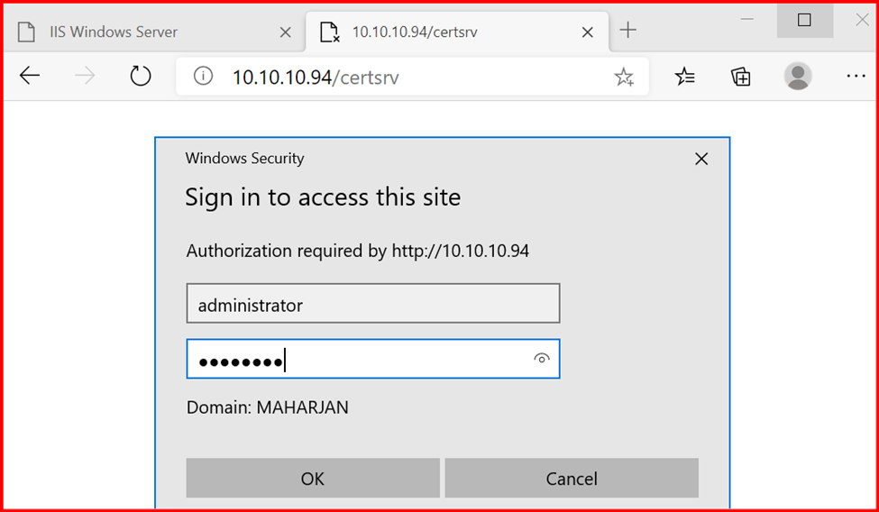Click the browser Back arrow

coord(30,77)
